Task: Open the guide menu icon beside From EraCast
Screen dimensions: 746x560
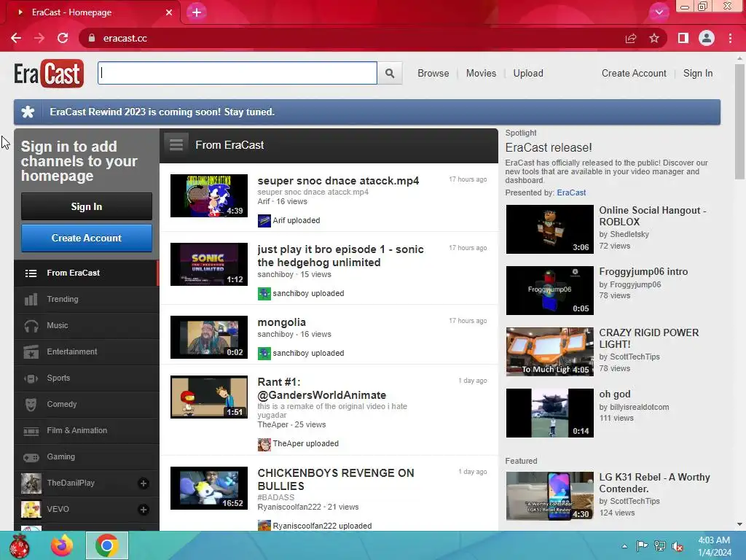Action: tap(176, 145)
